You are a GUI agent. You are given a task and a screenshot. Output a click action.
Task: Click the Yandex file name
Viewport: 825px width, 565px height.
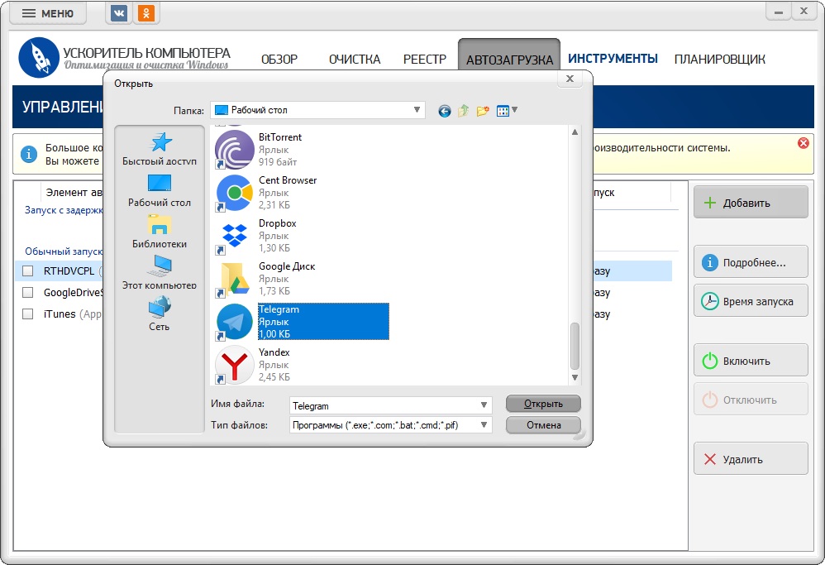point(274,352)
